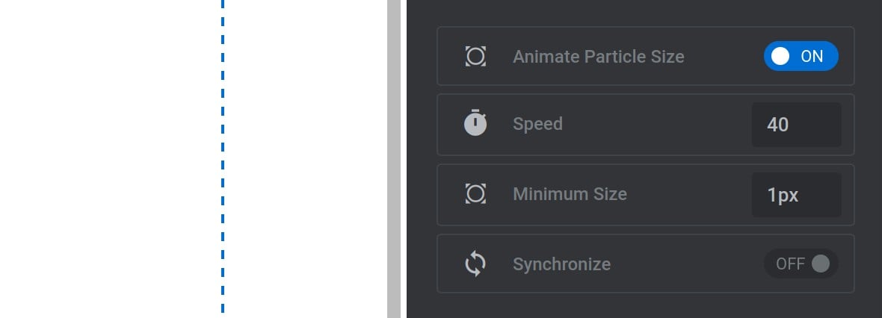Viewport: 882px width, 318px height.
Task: Select the Animate Particle Size label
Action: click(599, 57)
